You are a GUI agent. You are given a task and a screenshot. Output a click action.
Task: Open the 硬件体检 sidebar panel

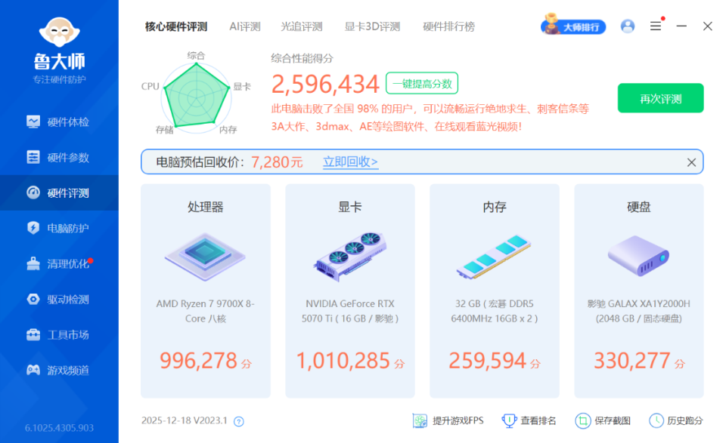click(58, 122)
